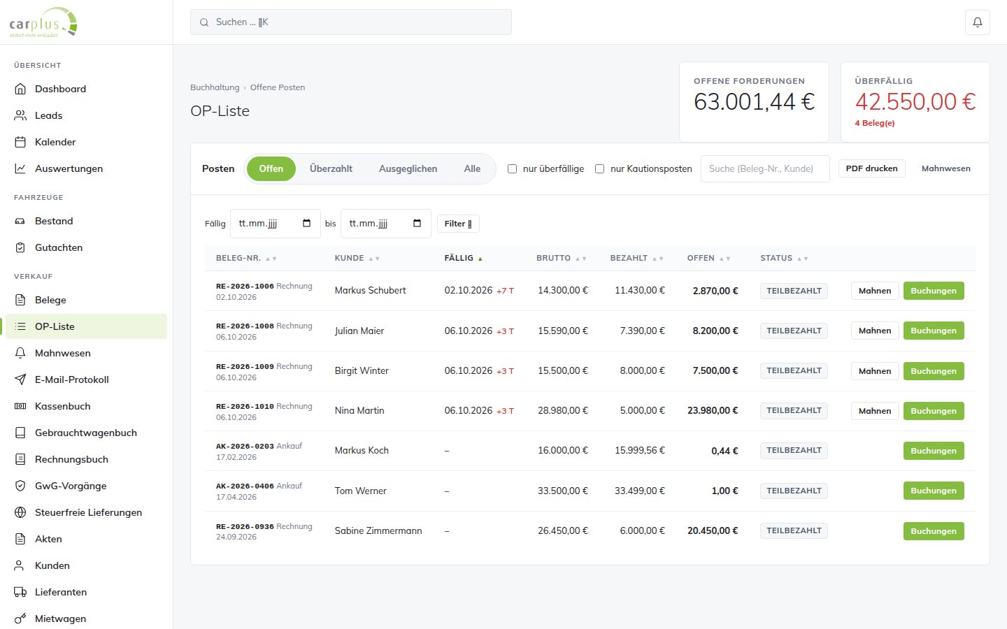Click the Belege document icon

20,300
